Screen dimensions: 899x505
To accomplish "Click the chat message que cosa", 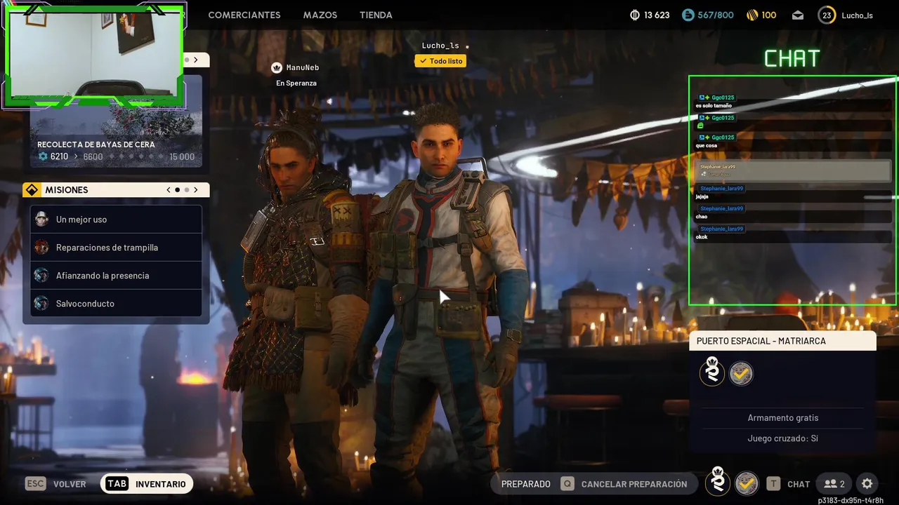I will click(x=706, y=146).
